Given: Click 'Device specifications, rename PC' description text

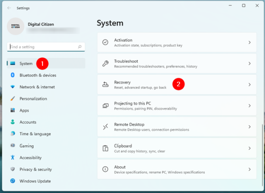Looking at the screenshot, I should (x=160, y=172).
